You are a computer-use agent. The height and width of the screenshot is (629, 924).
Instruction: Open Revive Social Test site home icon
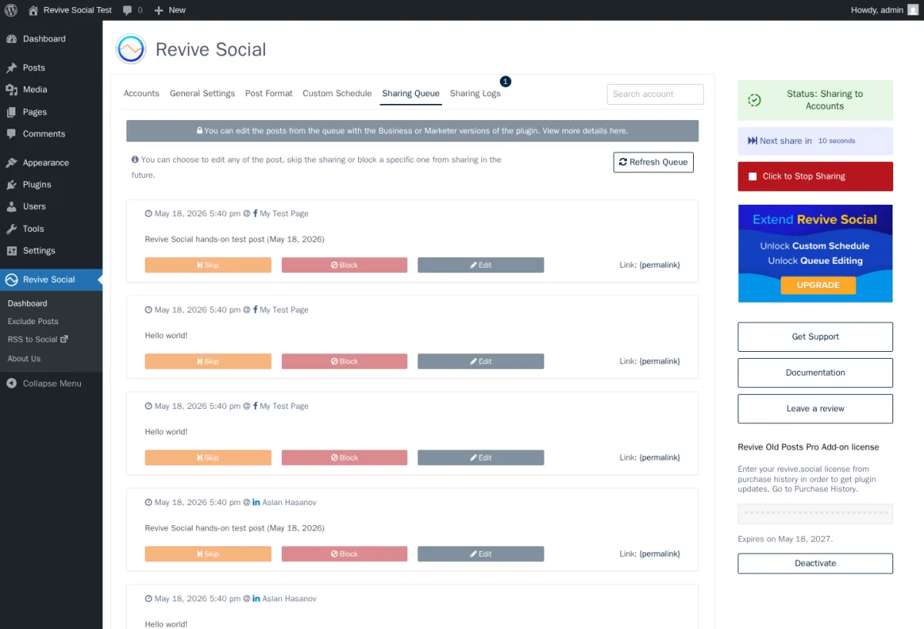[x=33, y=10]
